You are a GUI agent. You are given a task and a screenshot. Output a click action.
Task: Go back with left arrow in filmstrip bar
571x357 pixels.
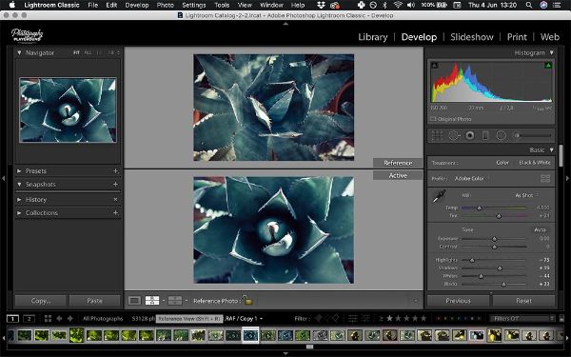tap(59, 318)
